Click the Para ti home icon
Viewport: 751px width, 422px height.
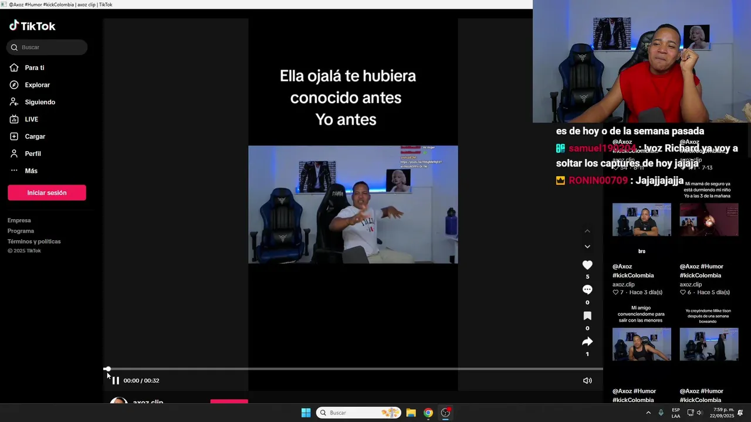[14, 68]
